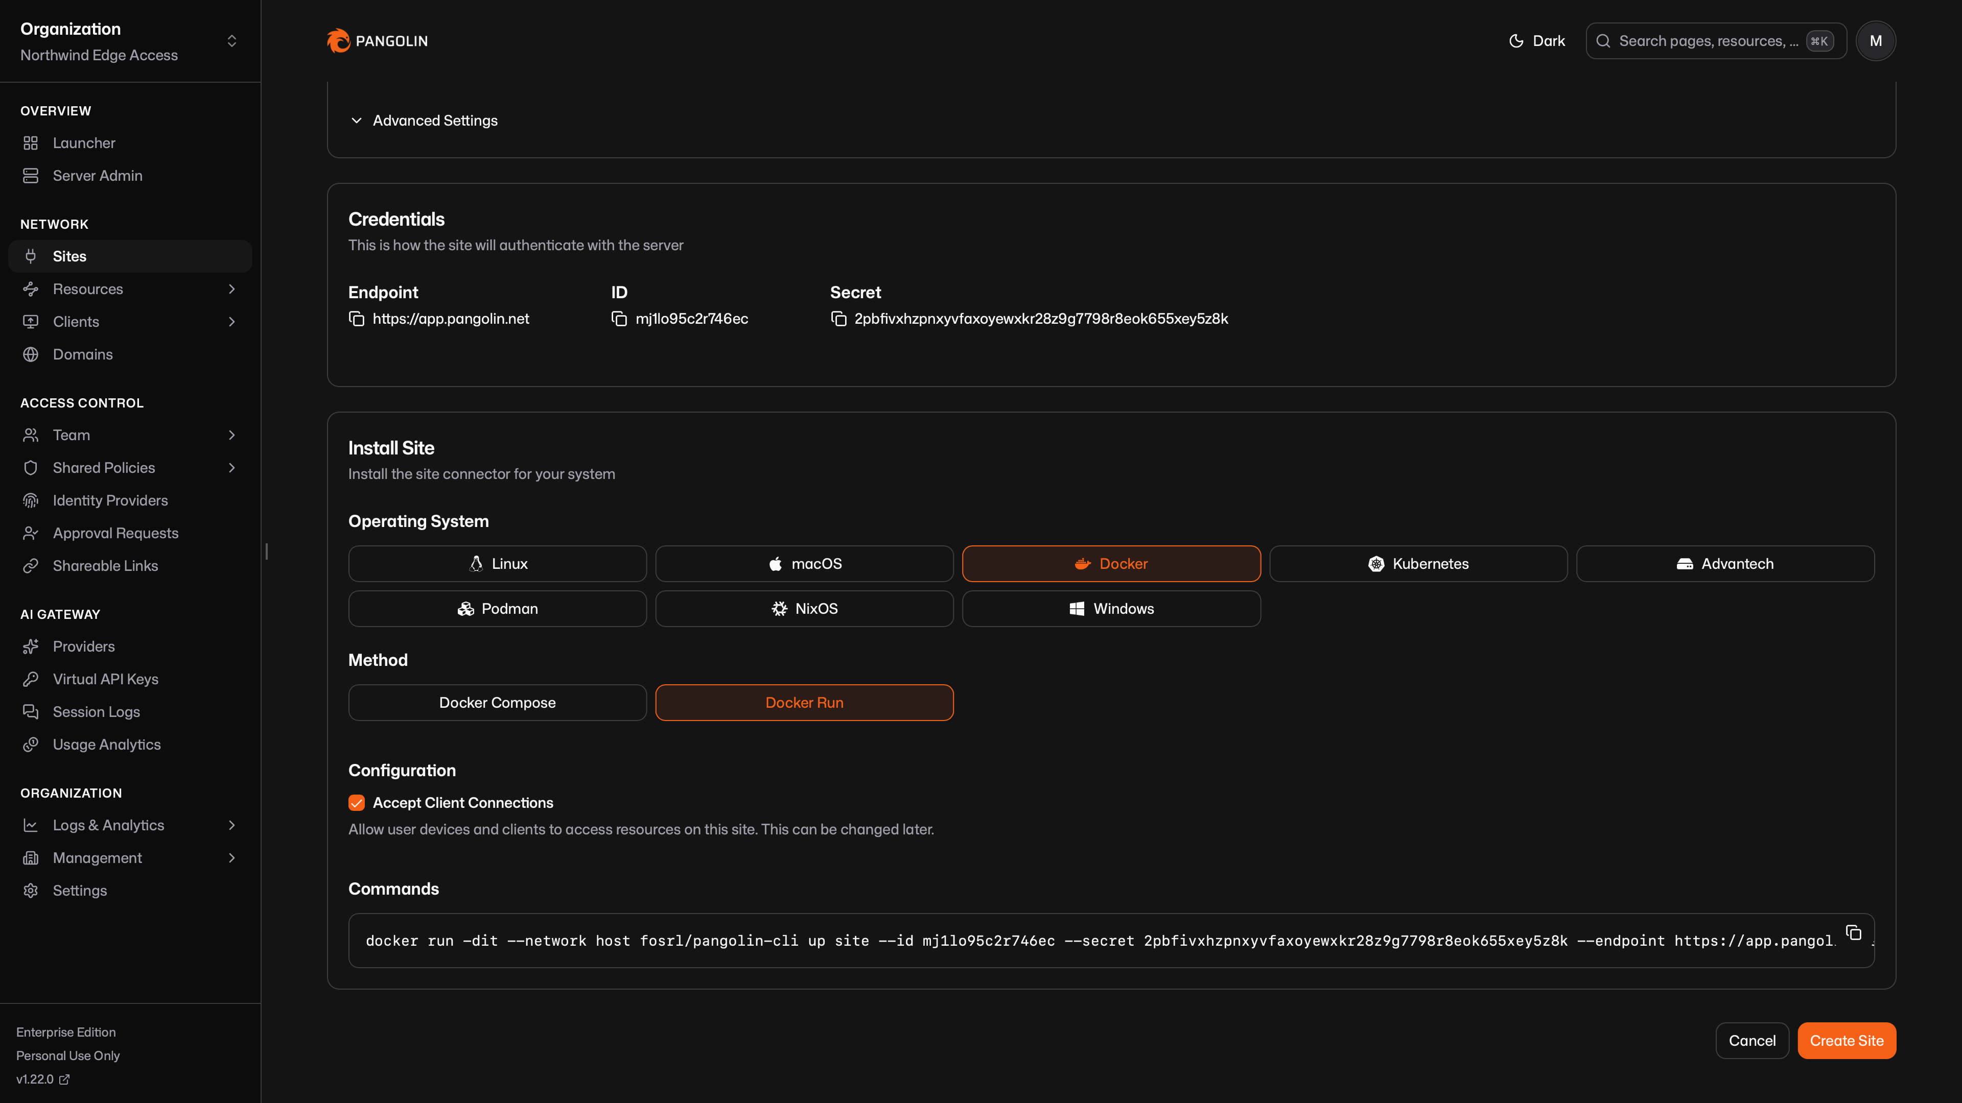Choose the Docker Compose method

(x=497, y=703)
